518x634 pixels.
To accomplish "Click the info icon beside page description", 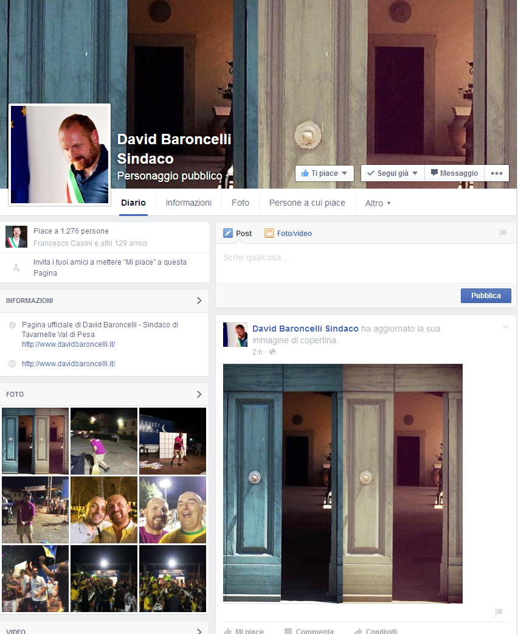I will (13, 325).
